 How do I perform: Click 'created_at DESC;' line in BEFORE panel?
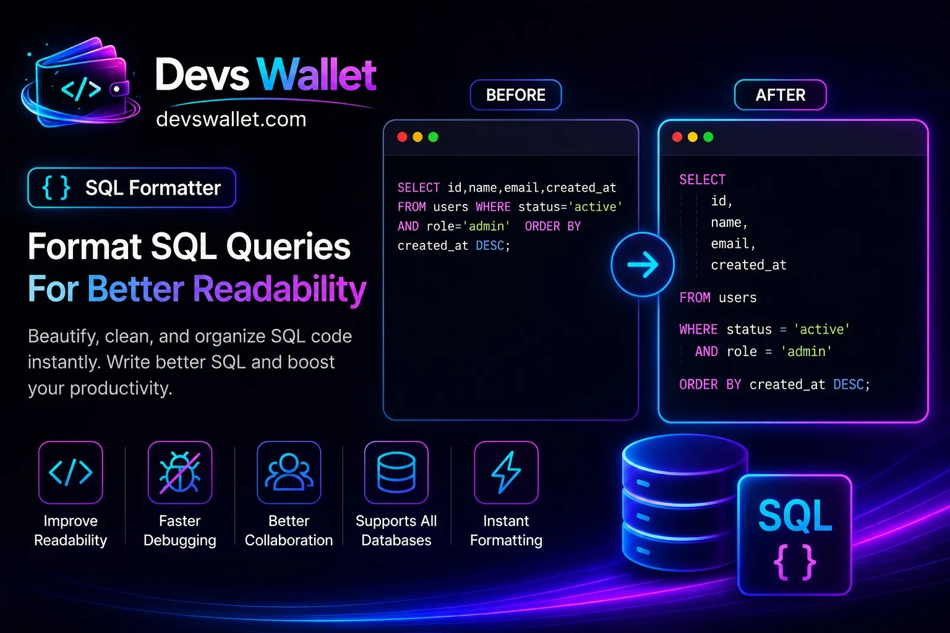(454, 245)
